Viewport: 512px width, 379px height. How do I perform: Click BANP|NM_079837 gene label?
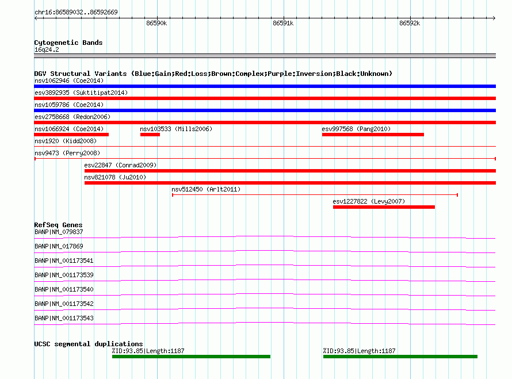pyautogui.click(x=59, y=232)
